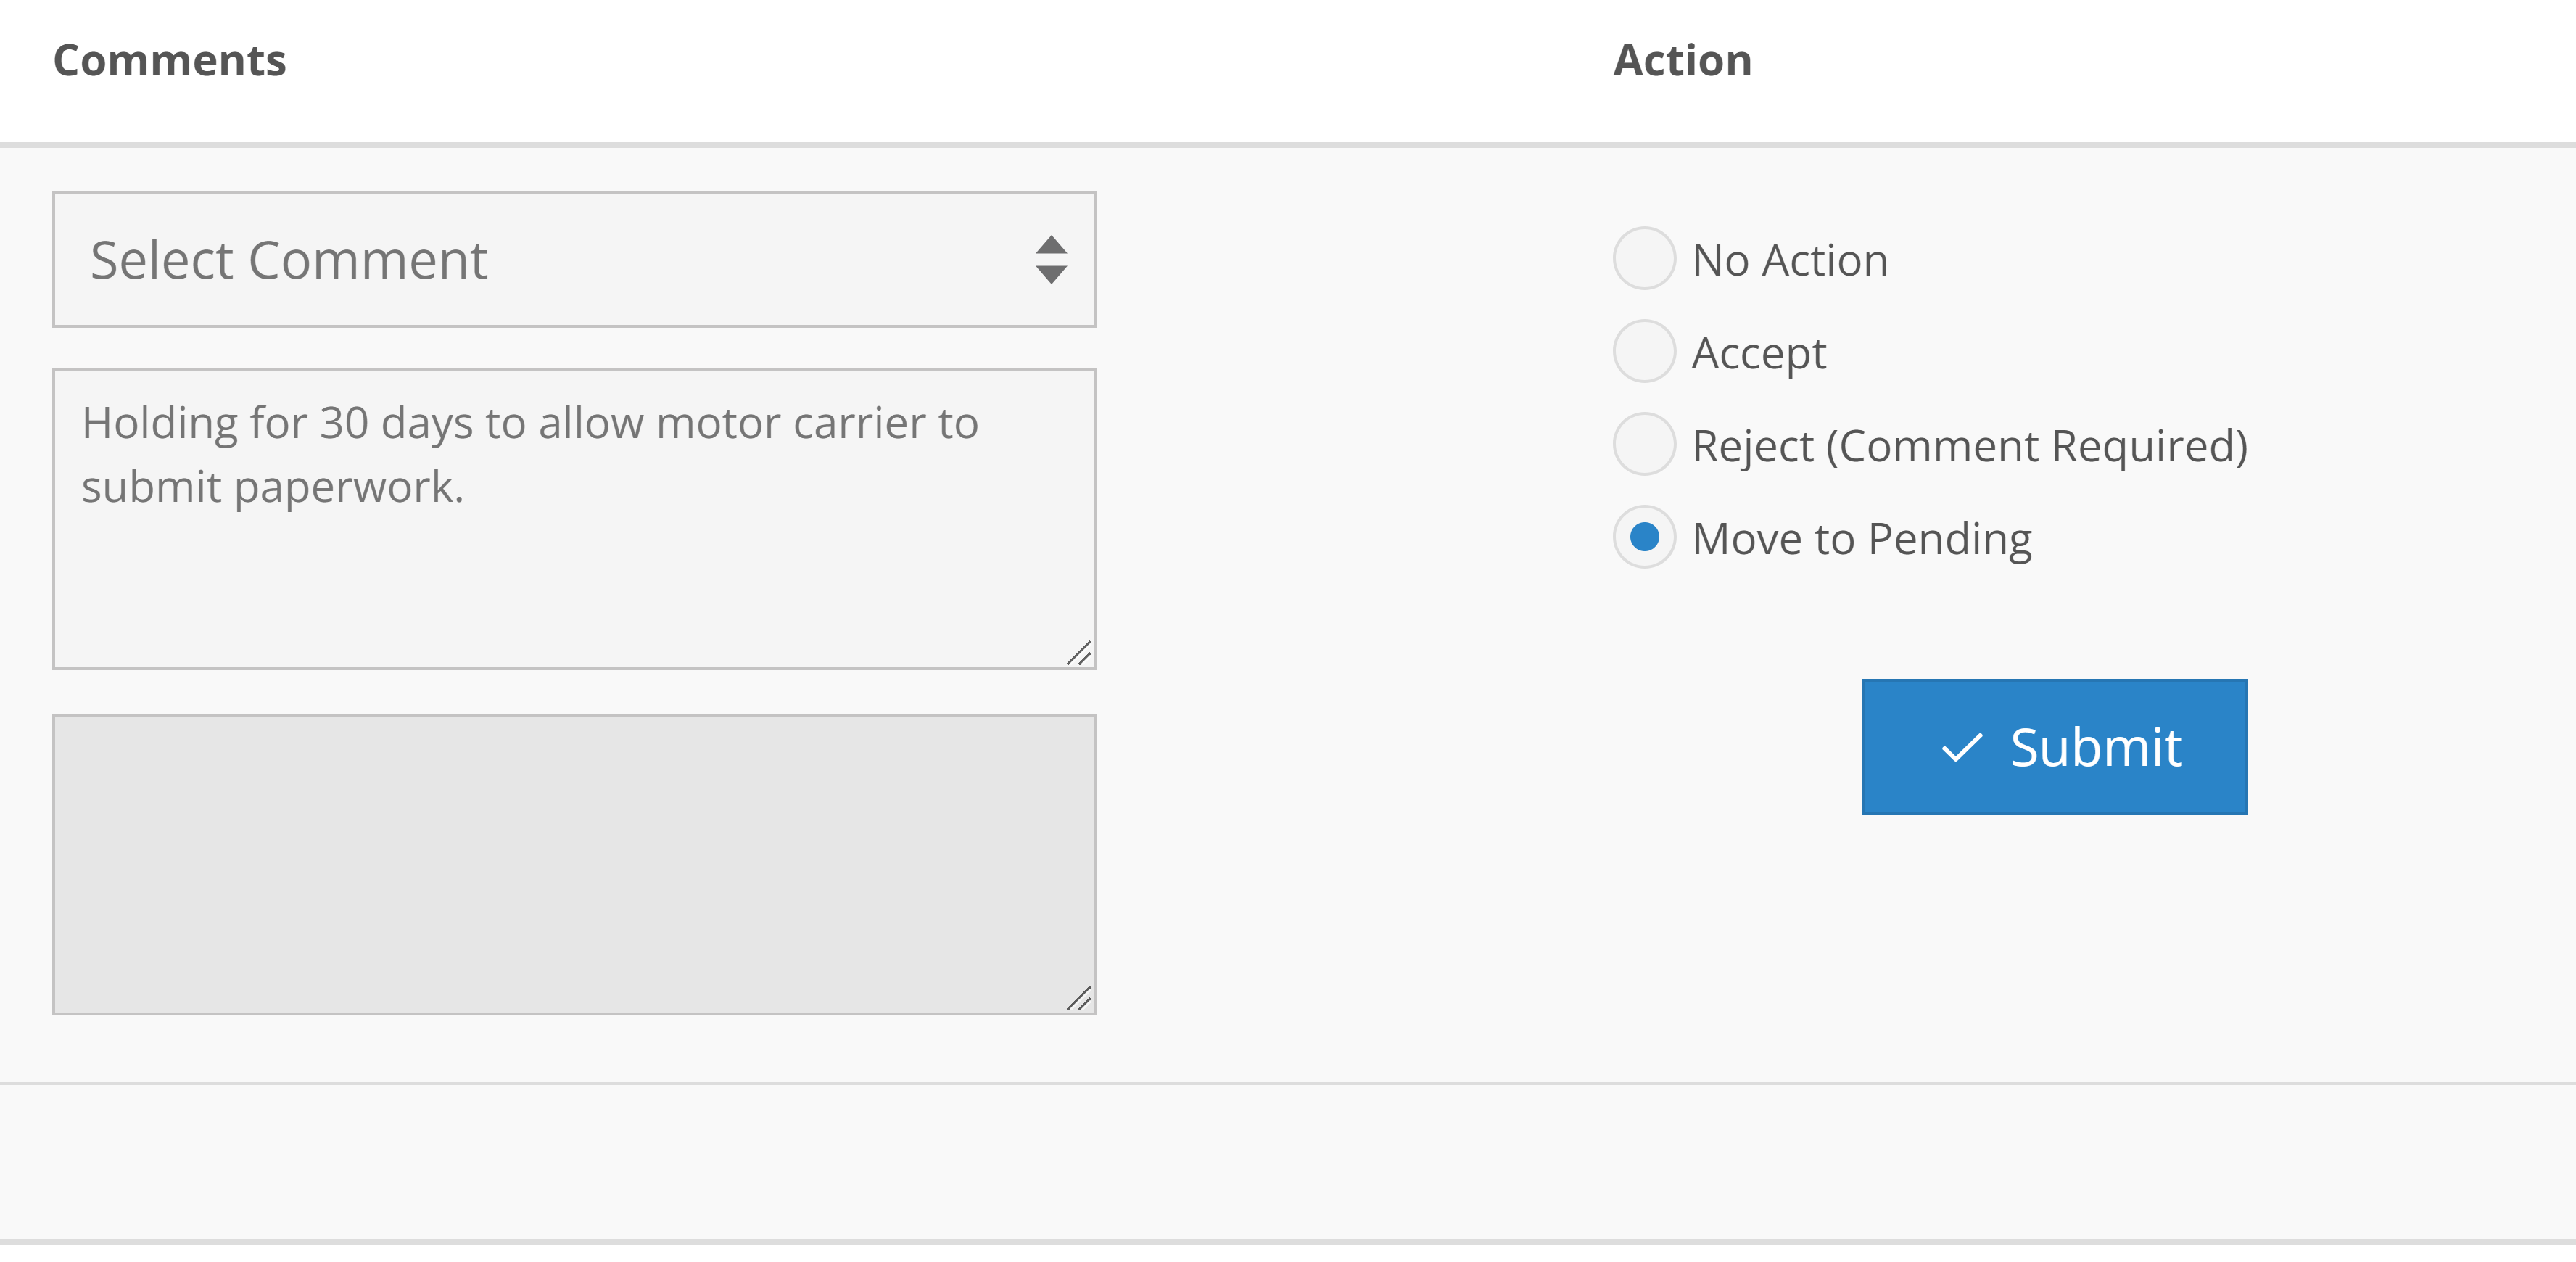
Task: Choose the Accept action option
Action: [1643, 352]
